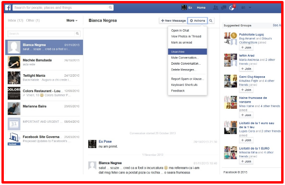Click See All suggested groups link
Image resolution: width=285 pixels, height=185 pixels.
pos(277,25)
